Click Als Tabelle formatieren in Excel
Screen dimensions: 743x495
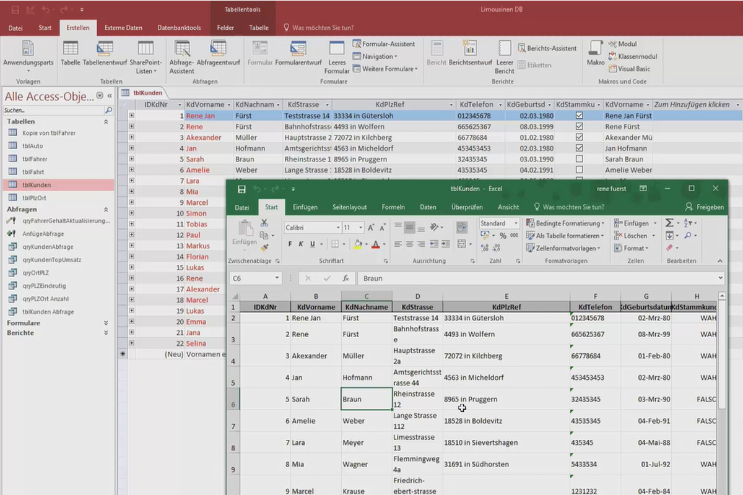565,236
